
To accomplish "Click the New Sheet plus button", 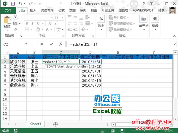I will (55, 124).
